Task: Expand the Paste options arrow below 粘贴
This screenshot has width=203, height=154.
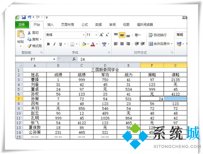Action: coord(21,46)
